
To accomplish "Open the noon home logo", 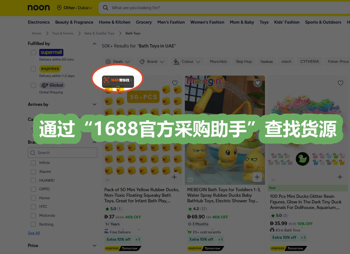I will point(39,8).
